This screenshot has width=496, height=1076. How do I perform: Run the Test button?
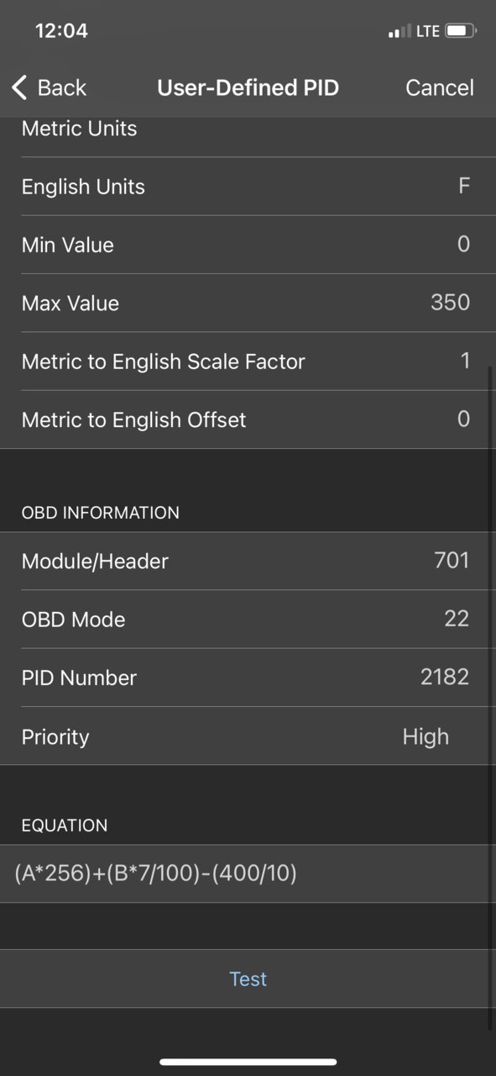[248, 978]
